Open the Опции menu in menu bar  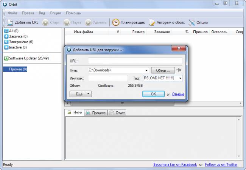point(55,13)
